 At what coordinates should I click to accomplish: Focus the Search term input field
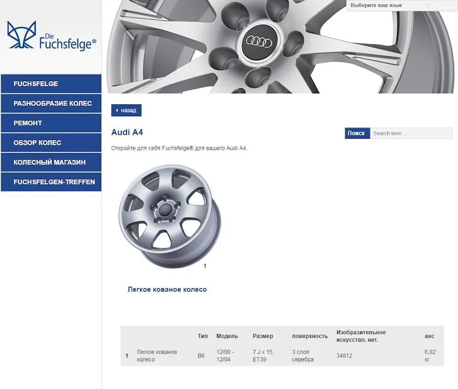point(411,133)
